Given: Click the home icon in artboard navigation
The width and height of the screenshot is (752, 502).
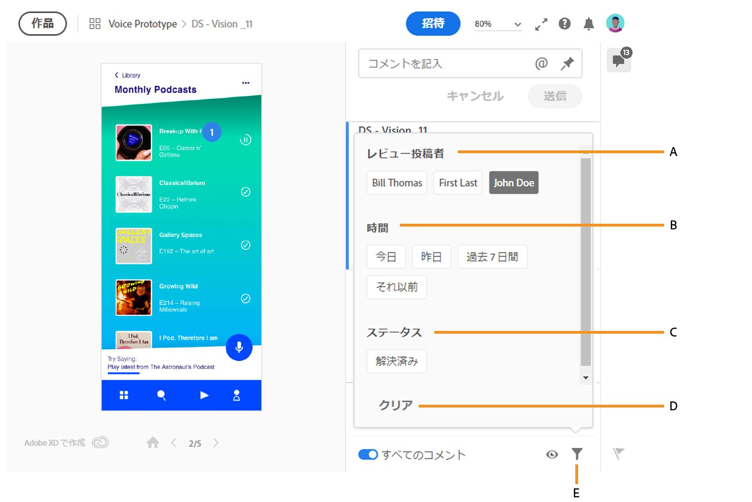Looking at the screenshot, I should [152, 442].
